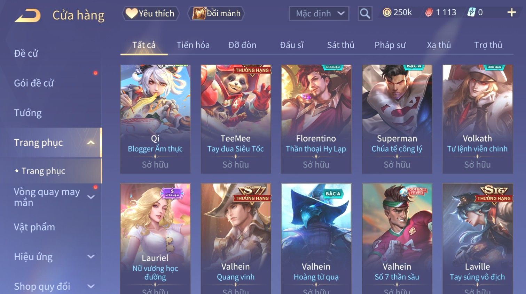Tap the plus icon to add currency
526x294 pixels.
pos(511,13)
